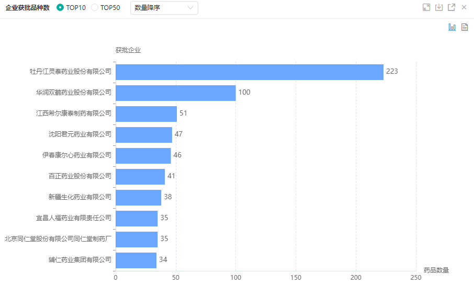Click the label 沈阳君元药业有限公司
The height and width of the screenshot is (285, 474).
(80, 134)
